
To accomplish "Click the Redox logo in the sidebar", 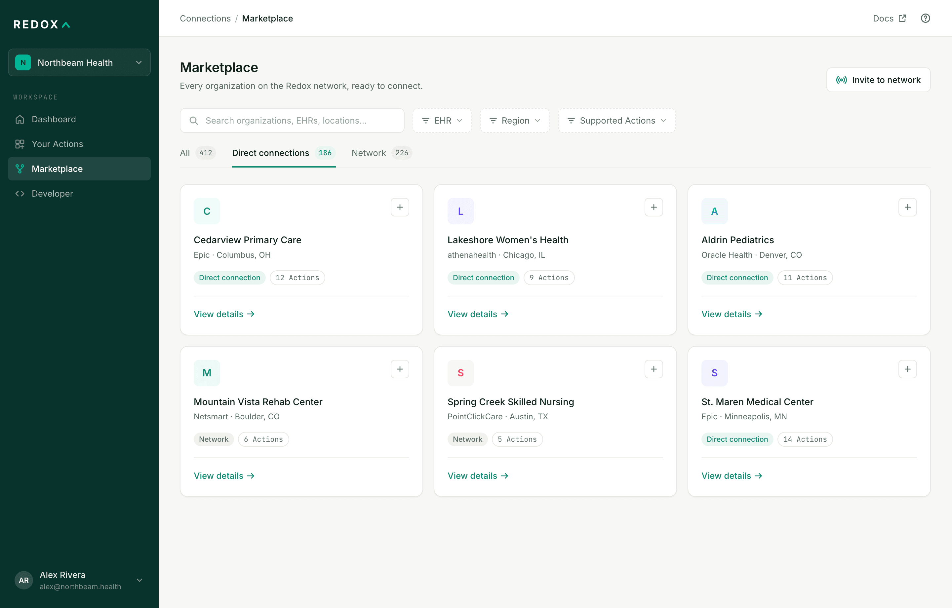I will click(42, 24).
